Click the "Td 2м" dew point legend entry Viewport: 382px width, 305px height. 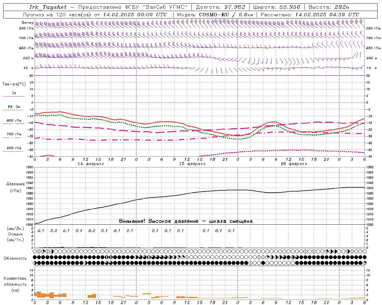pyautogui.click(x=14, y=107)
